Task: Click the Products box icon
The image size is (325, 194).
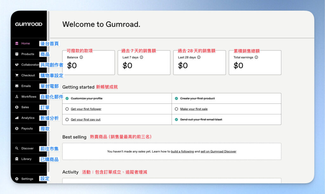Action: (x=17, y=54)
